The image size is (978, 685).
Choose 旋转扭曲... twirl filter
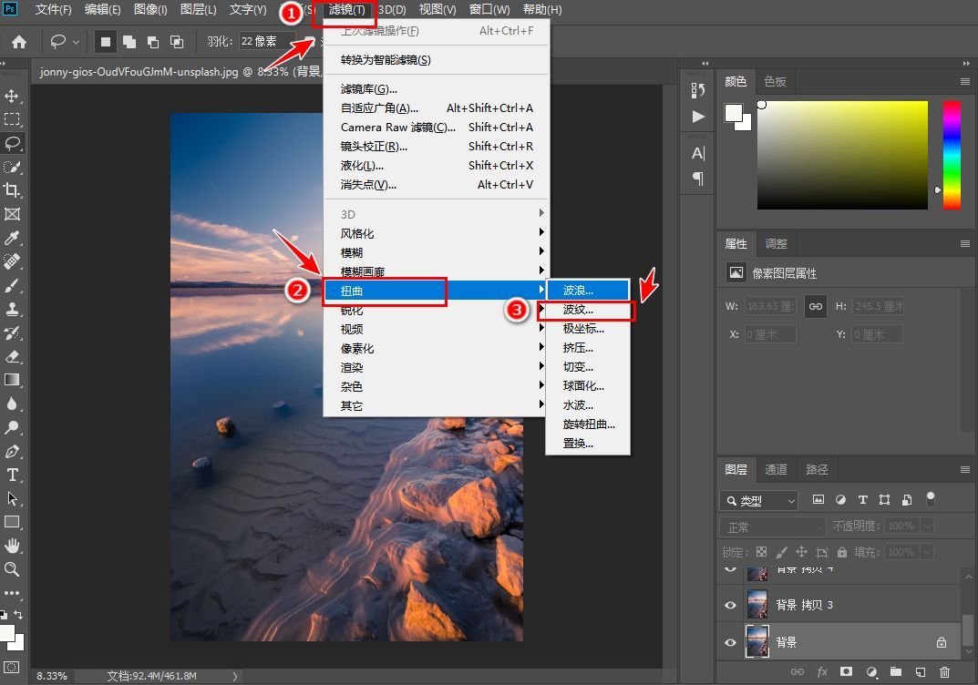pyautogui.click(x=588, y=424)
